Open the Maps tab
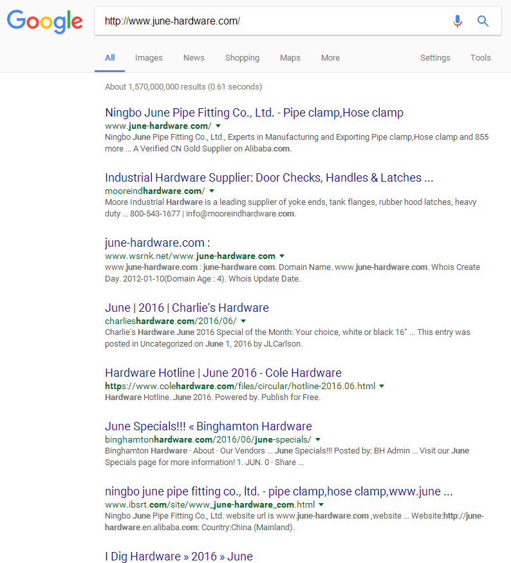511x563 pixels. point(290,58)
